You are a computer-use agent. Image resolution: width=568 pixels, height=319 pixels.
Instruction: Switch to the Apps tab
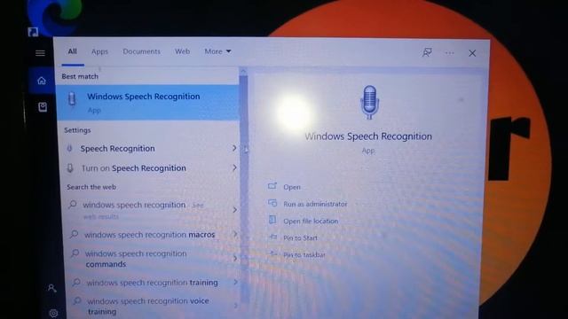pyautogui.click(x=99, y=51)
